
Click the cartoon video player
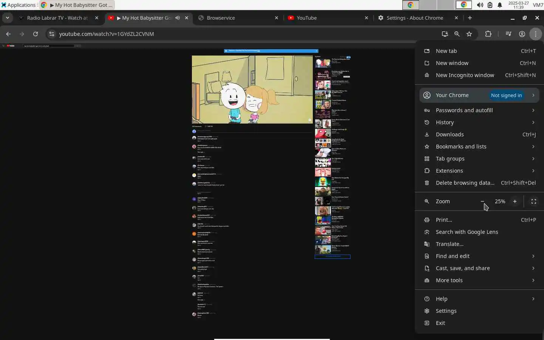[252, 90]
